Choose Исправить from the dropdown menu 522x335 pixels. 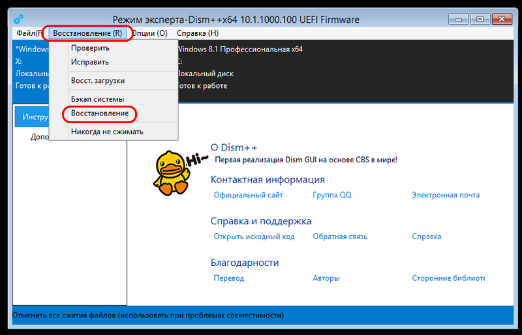(114, 62)
